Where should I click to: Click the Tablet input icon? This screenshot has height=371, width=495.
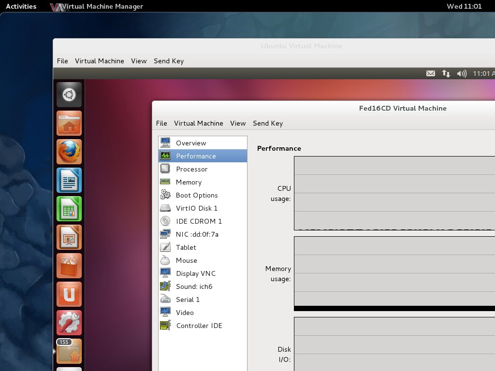[x=165, y=247]
